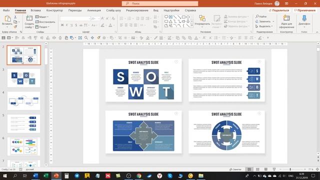This screenshot has width=320, height=180.
Task: Select the triangle shape in shapes gallery
Action: point(170,21)
